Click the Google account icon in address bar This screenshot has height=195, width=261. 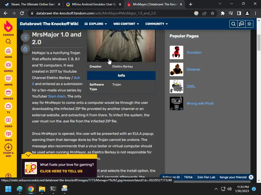click(196, 13)
